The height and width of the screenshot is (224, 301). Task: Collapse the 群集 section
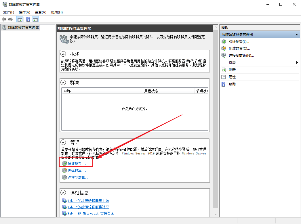point(63,82)
